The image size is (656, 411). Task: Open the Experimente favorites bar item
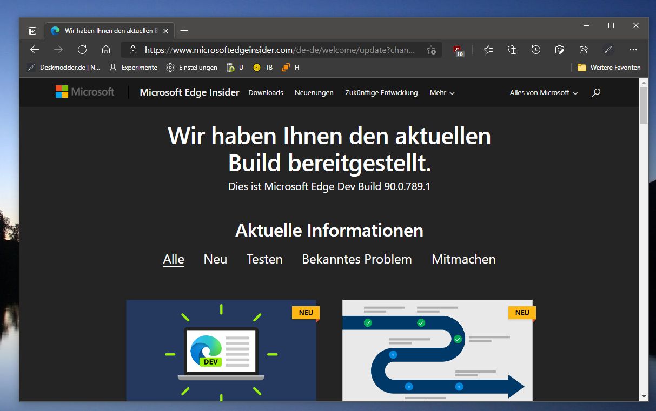[x=133, y=68]
